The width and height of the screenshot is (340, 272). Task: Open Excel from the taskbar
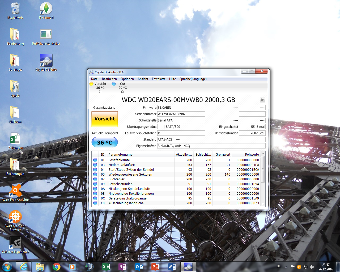[106, 267]
